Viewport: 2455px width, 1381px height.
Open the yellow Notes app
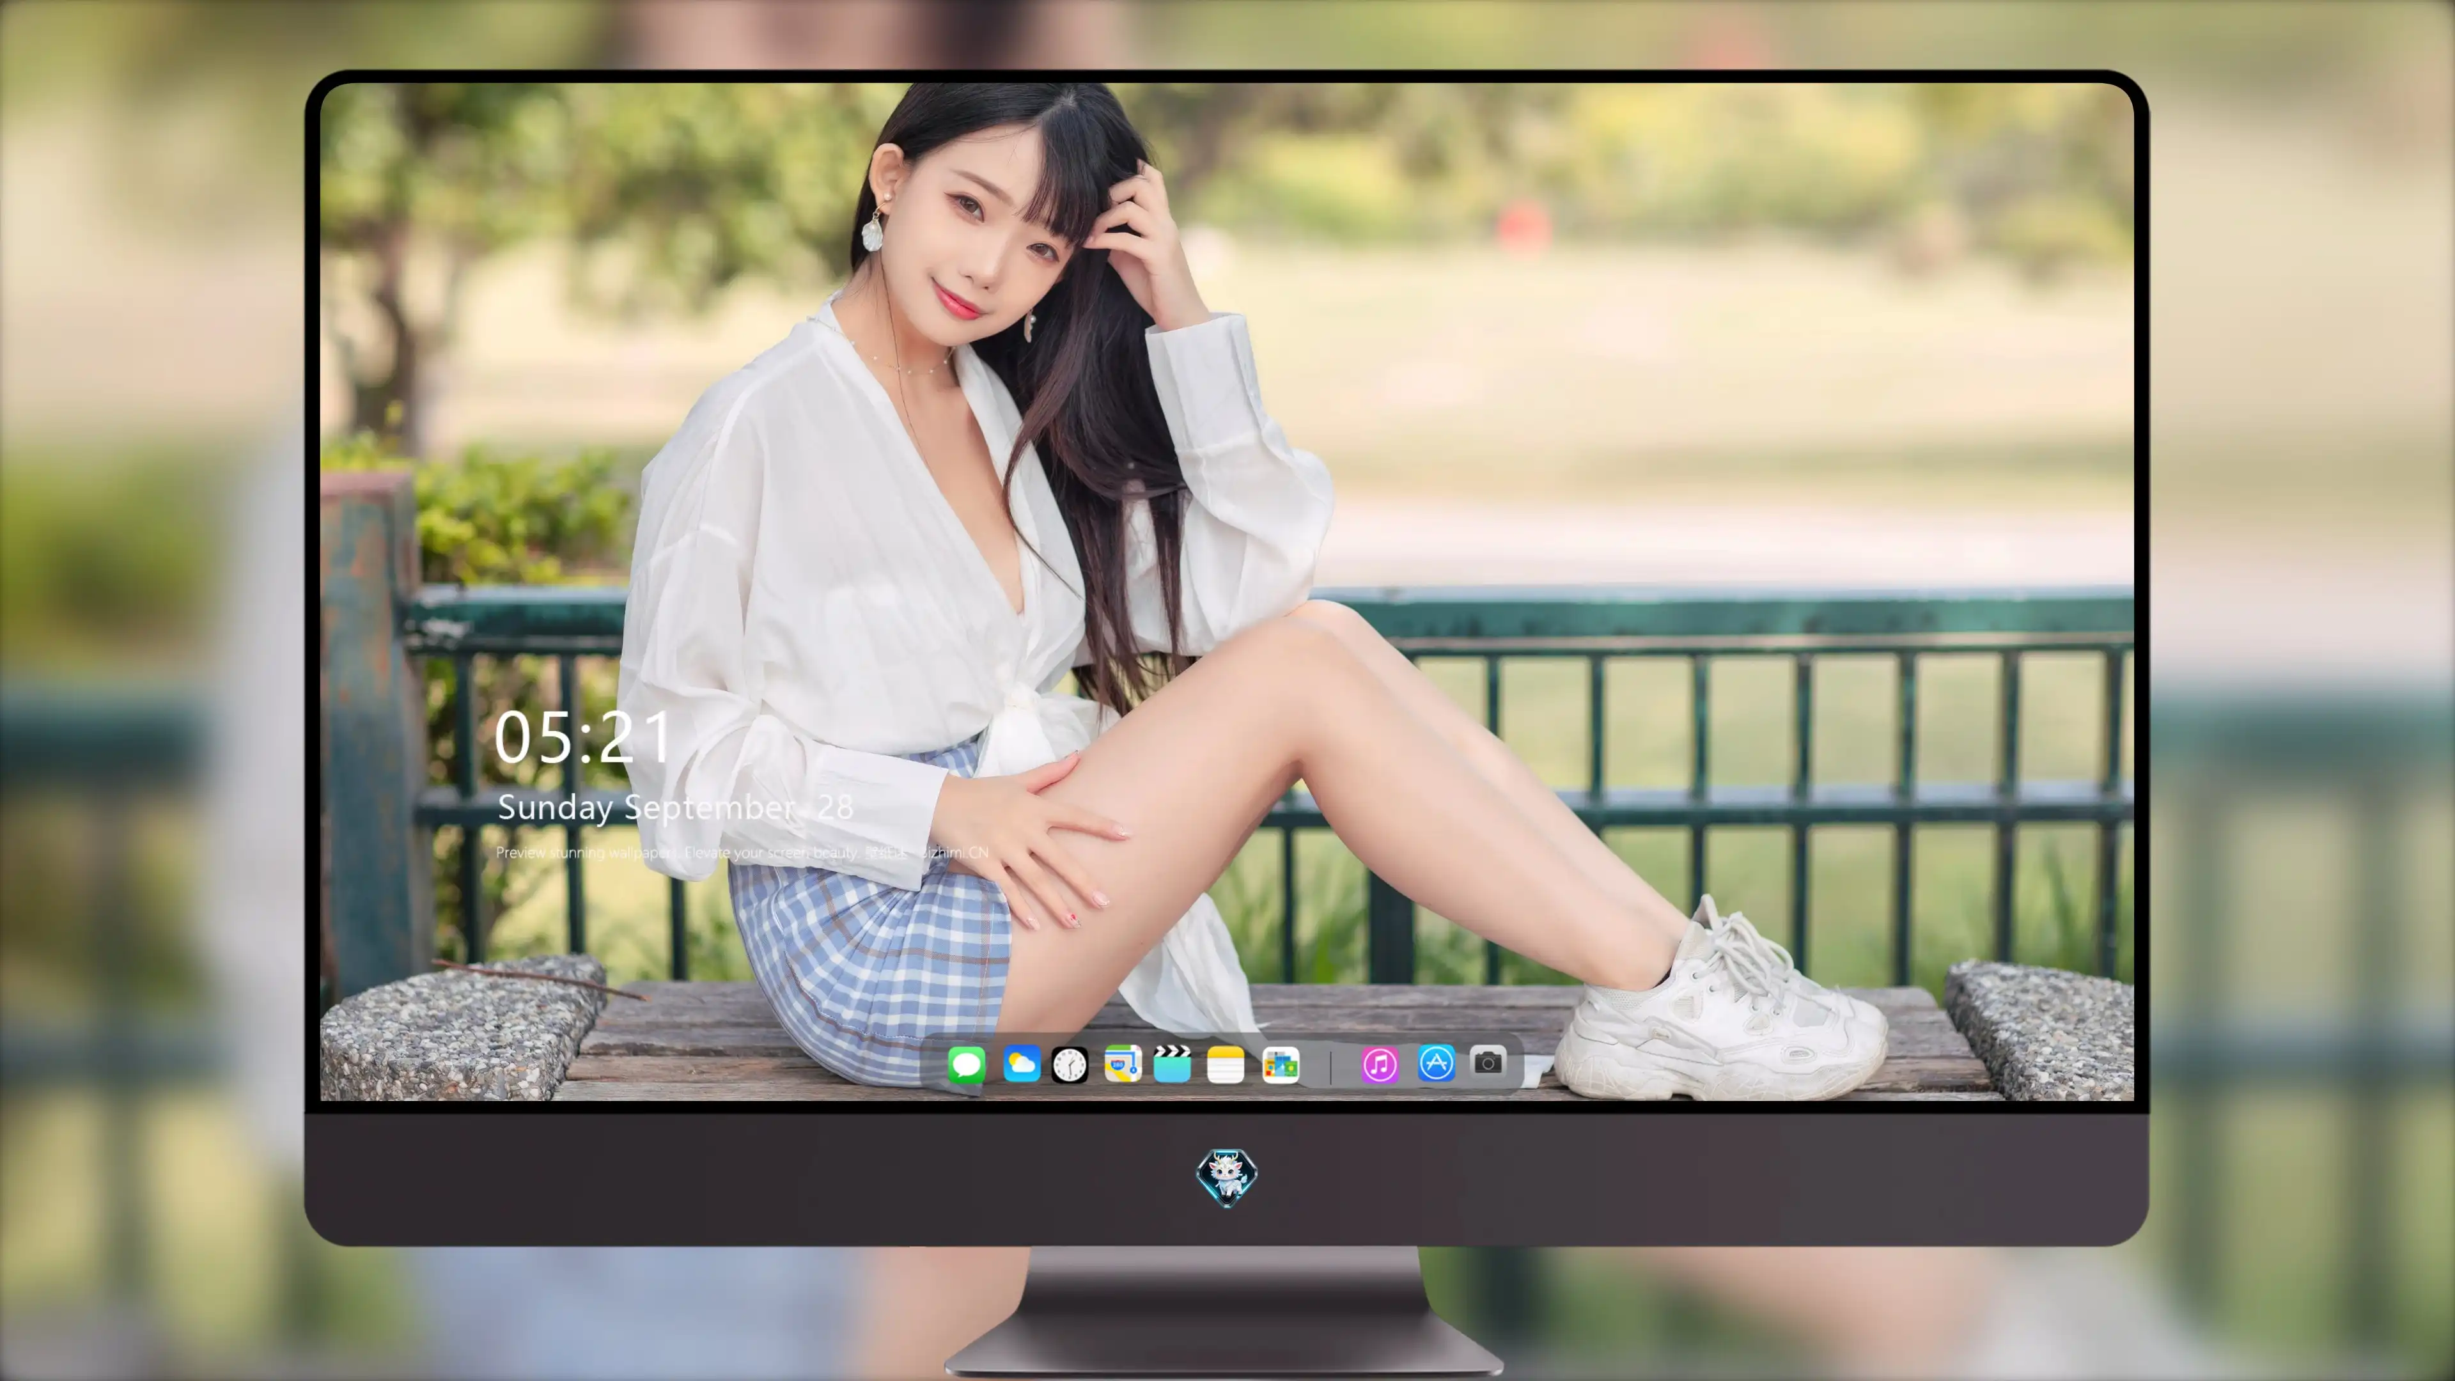coord(1226,1065)
